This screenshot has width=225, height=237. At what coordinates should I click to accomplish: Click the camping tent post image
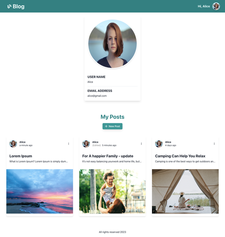185,191
